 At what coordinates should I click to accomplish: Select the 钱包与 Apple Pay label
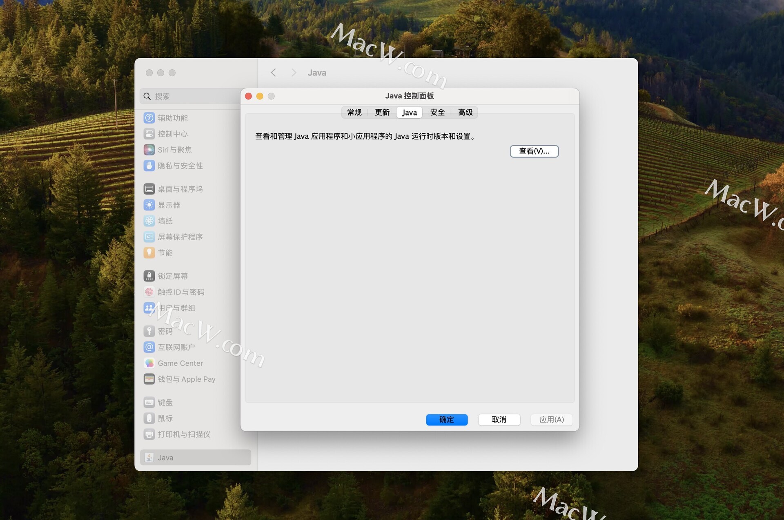click(x=187, y=379)
